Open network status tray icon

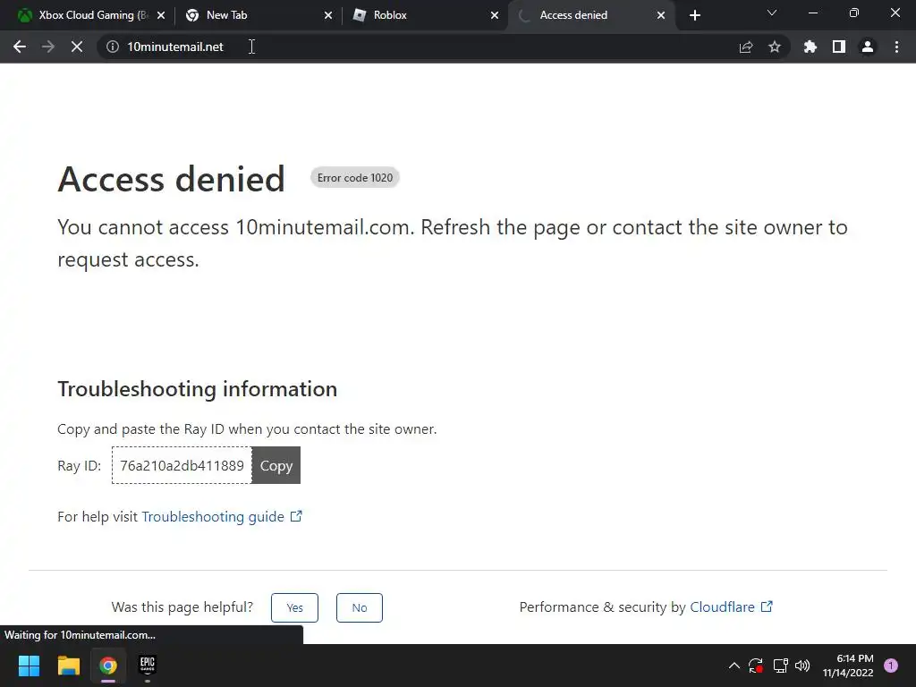click(x=780, y=666)
